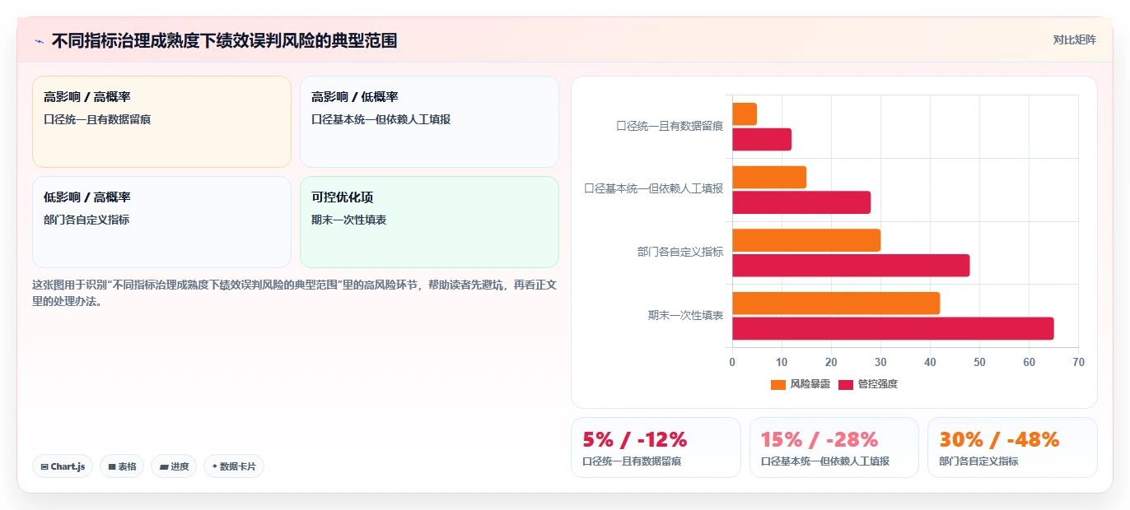This screenshot has height=510, width=1130.
Task: Click the x-axis tick value 30
Action: pyautogui.click(x=880, y=362)
